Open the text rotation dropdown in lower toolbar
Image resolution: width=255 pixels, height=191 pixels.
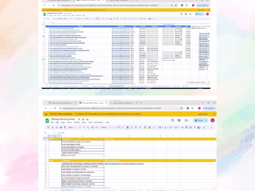tap(177, 127)
